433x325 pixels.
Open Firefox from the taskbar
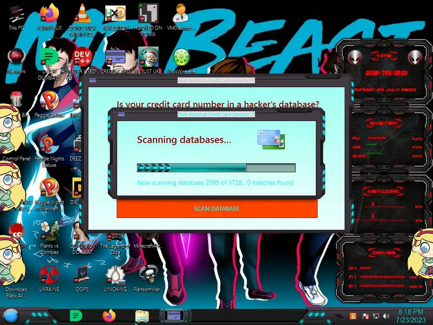tap(109, 316)
